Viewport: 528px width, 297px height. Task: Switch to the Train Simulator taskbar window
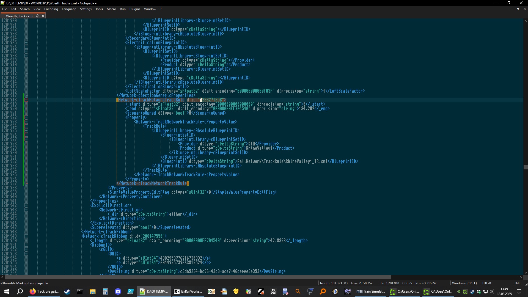(371, 291)
